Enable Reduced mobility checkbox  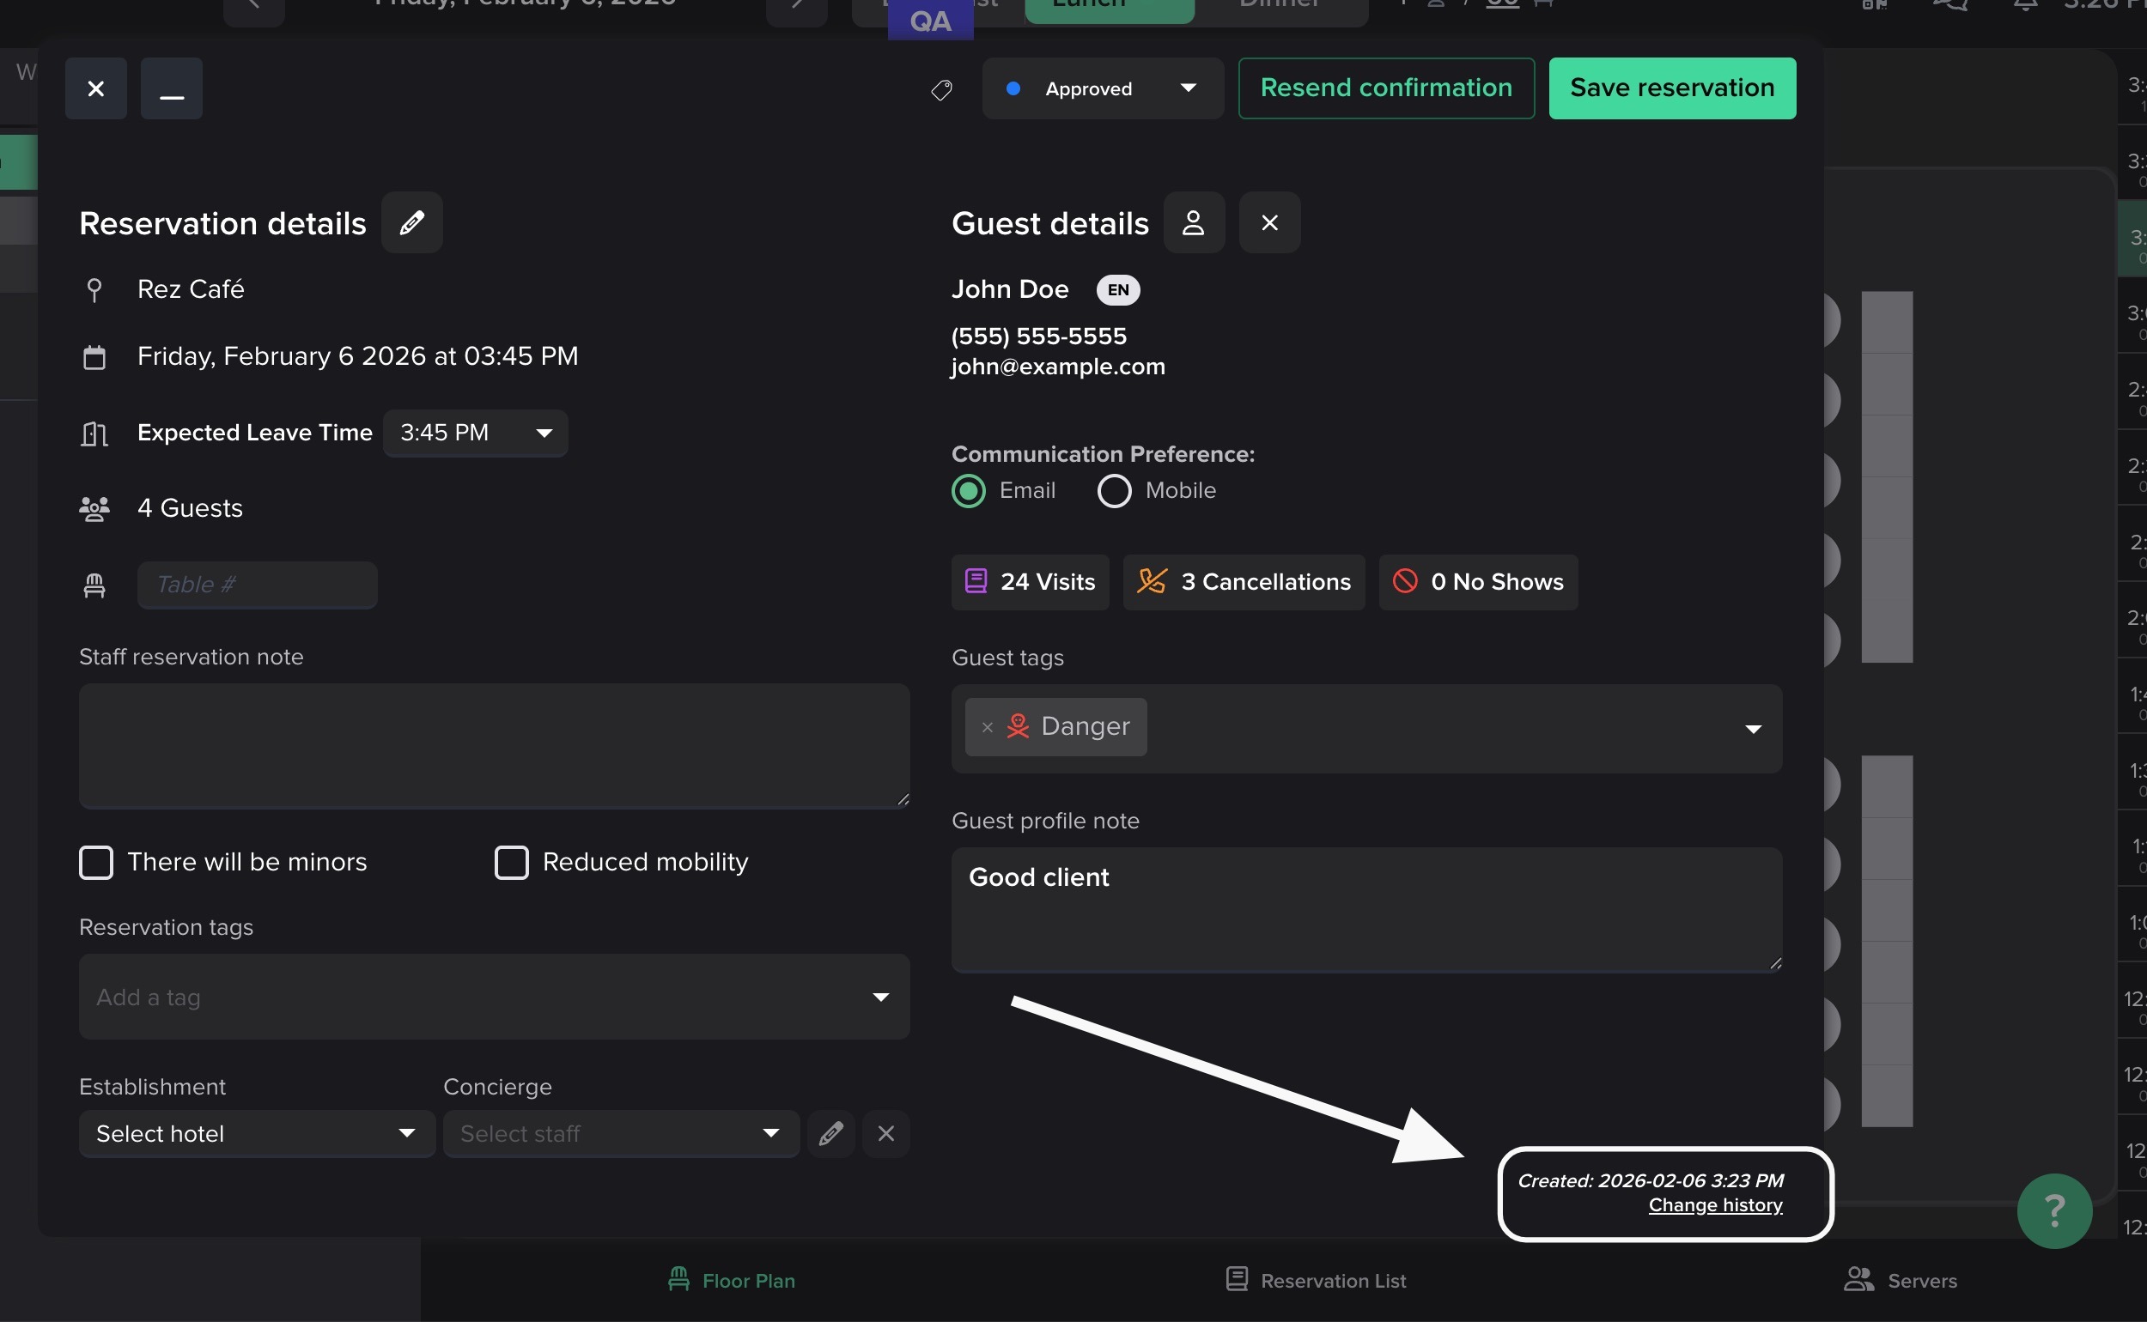[x=512, y=862]
